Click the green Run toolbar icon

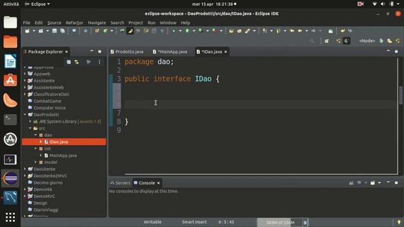click(x=187, y=31)
